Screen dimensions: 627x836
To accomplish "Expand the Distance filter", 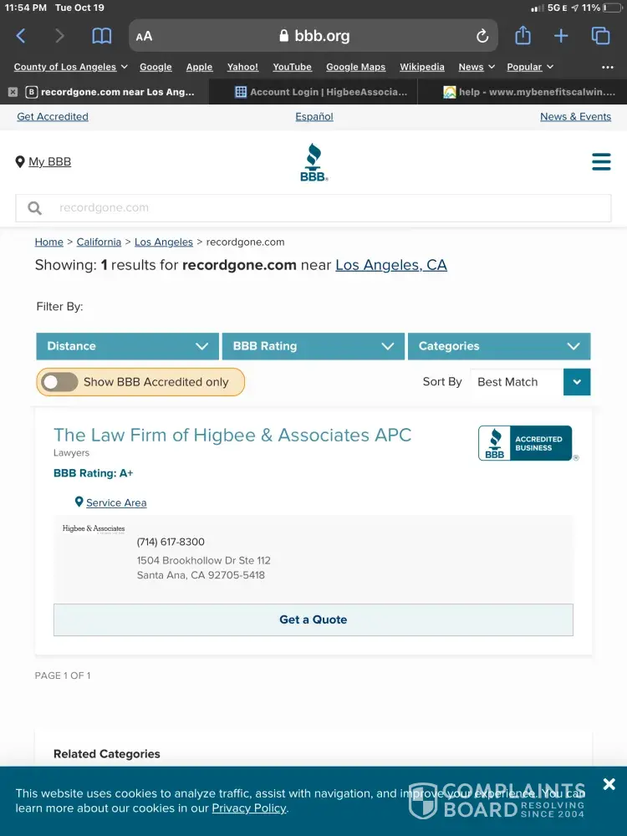I will [127, 346].
